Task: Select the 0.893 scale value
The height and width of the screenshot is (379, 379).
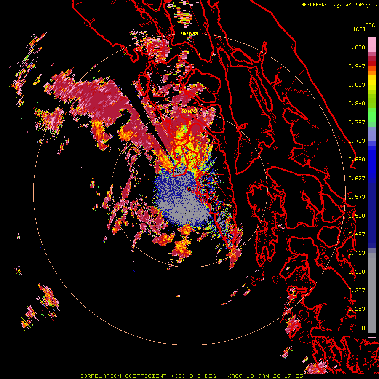Action: (x=357, y=85)
